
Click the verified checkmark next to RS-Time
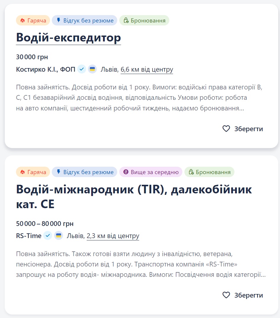[x=48, y=236]
